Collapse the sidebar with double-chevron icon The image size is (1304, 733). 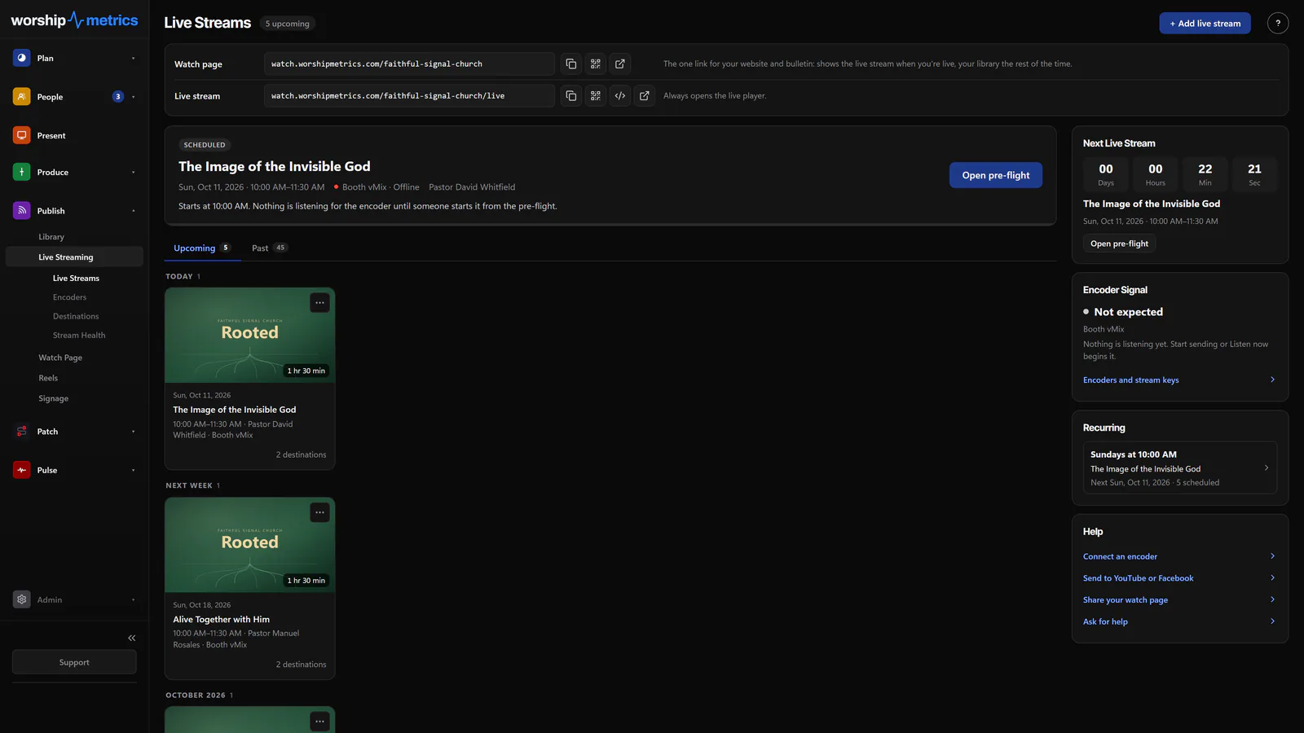132,639
